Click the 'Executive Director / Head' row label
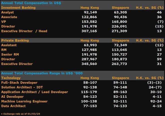Viewport: 165px width, 116px height. [x=24, y=31]
